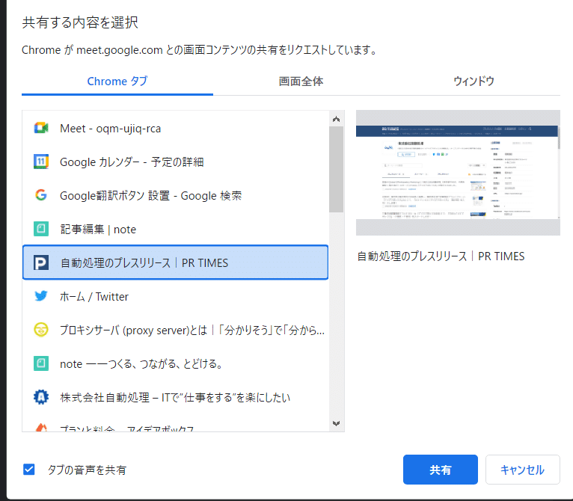Viewport: 573px width, 501px height.
Task: Click the Google Calendar favicon icon
Action: pyautogui.click(x=41, y=162)
